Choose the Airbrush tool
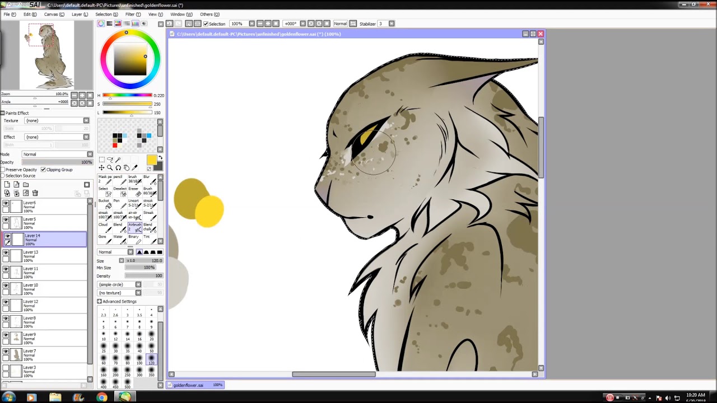The image size is (717, 403). (x=134, y=227)
